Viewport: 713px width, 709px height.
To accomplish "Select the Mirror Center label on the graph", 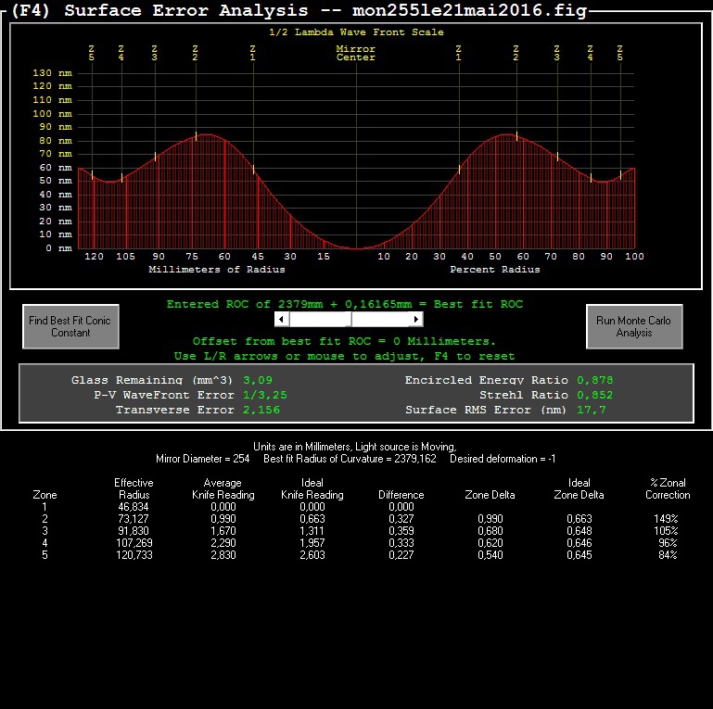I will tap(356, 53).
